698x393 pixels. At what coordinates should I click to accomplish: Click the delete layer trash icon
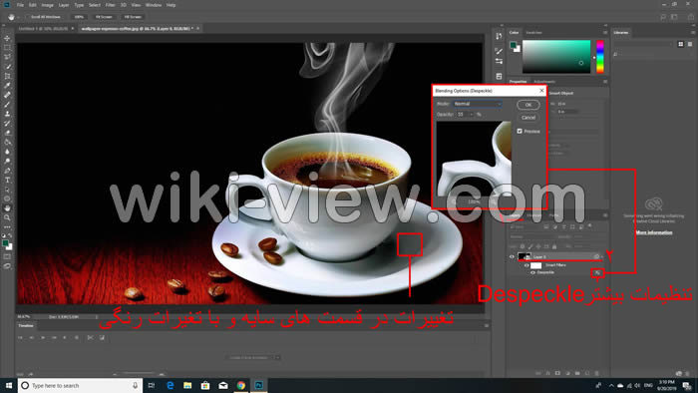point(597,373)
